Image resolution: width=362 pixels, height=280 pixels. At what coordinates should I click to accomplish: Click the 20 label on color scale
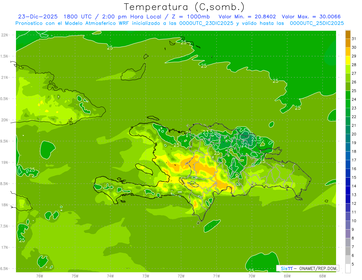pyautogui.click(x=354, y=134)
